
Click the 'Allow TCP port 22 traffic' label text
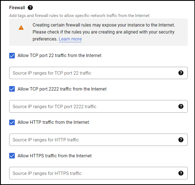click(59, 56)
